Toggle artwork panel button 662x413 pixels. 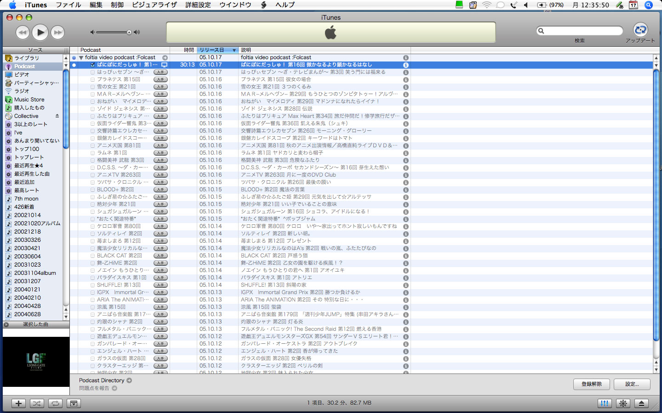click(x=74, y=403)
